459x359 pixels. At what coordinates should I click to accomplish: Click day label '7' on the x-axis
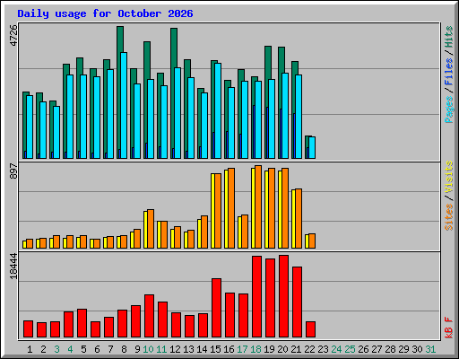pyautogui.click(x=110, y=349)
